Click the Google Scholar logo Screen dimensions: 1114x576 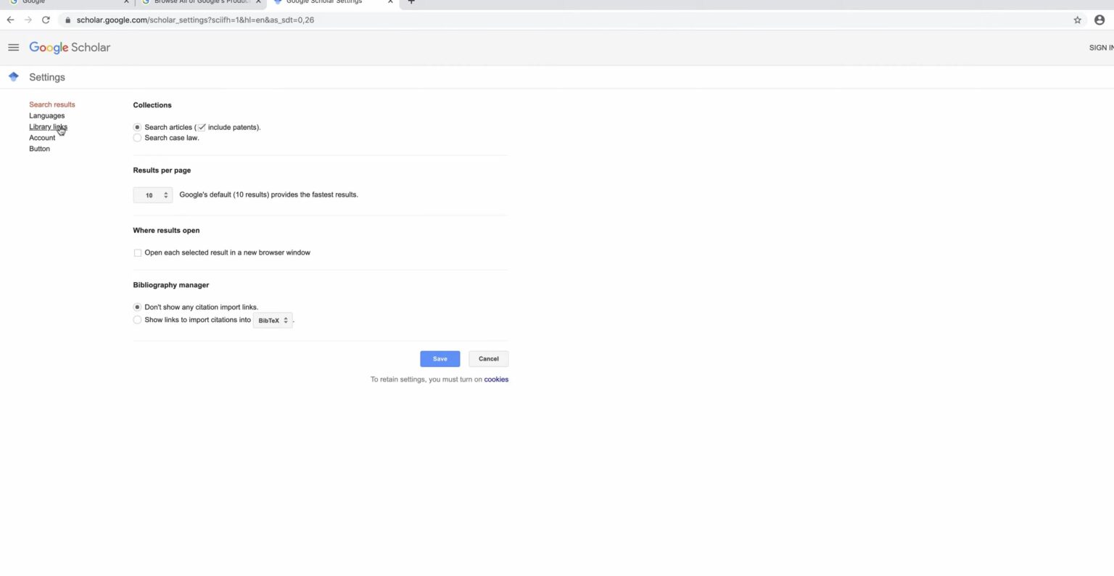tap(70, 47)
